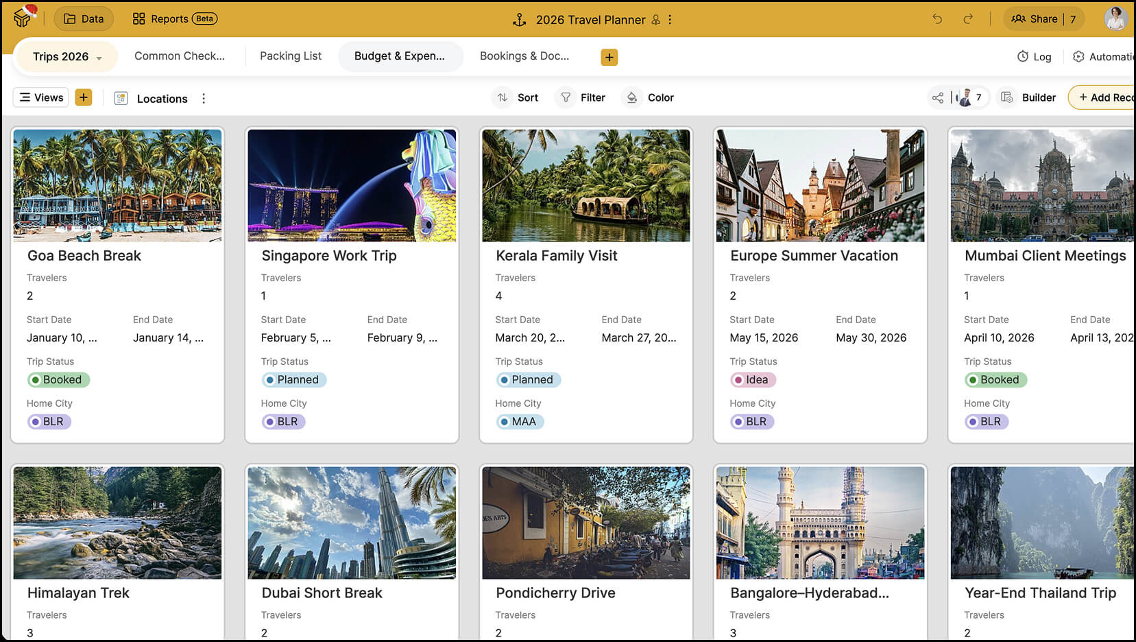Open the Log history
The width and height of the screenshot is (1136, 642).
pos(1034,57)
